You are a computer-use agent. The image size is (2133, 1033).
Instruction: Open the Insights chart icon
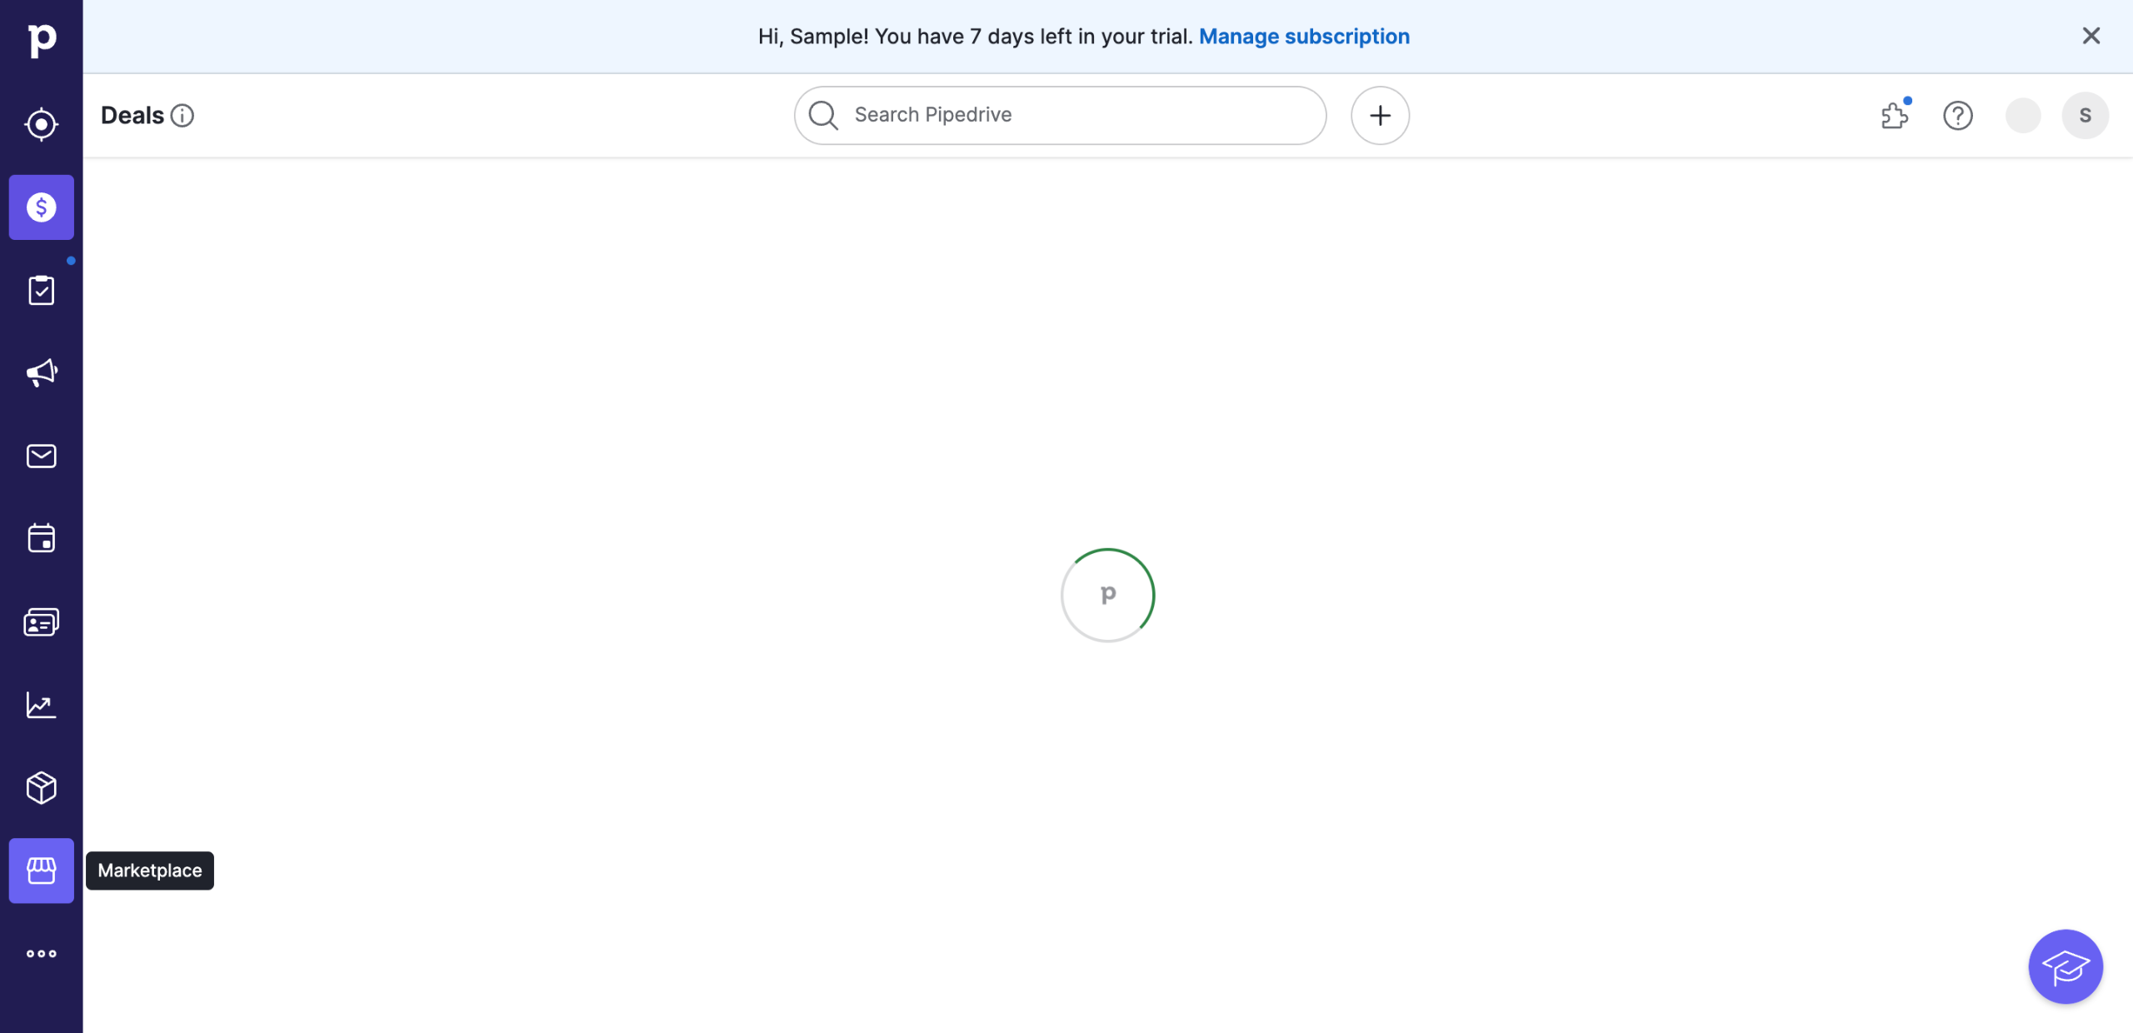click(42, 705)
